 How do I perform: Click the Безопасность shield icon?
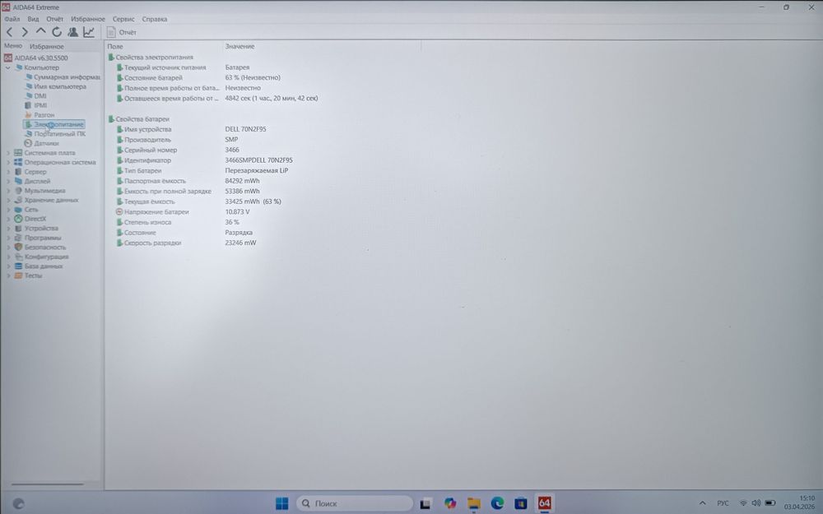tap(18, 247)
